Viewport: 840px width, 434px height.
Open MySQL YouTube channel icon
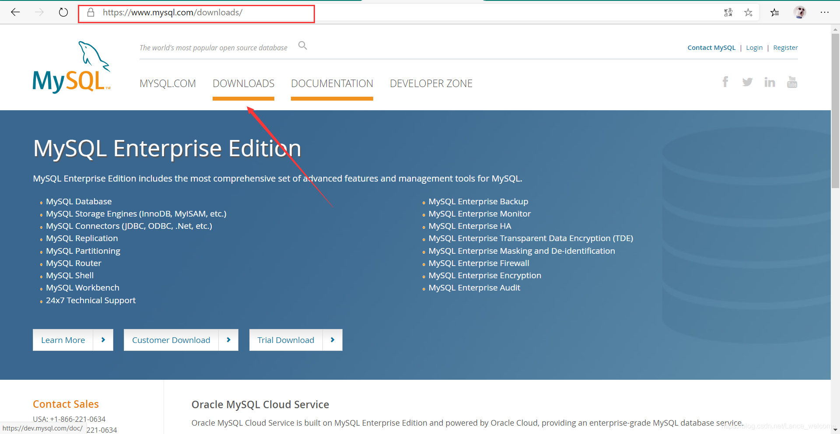(x=792, y=82)
